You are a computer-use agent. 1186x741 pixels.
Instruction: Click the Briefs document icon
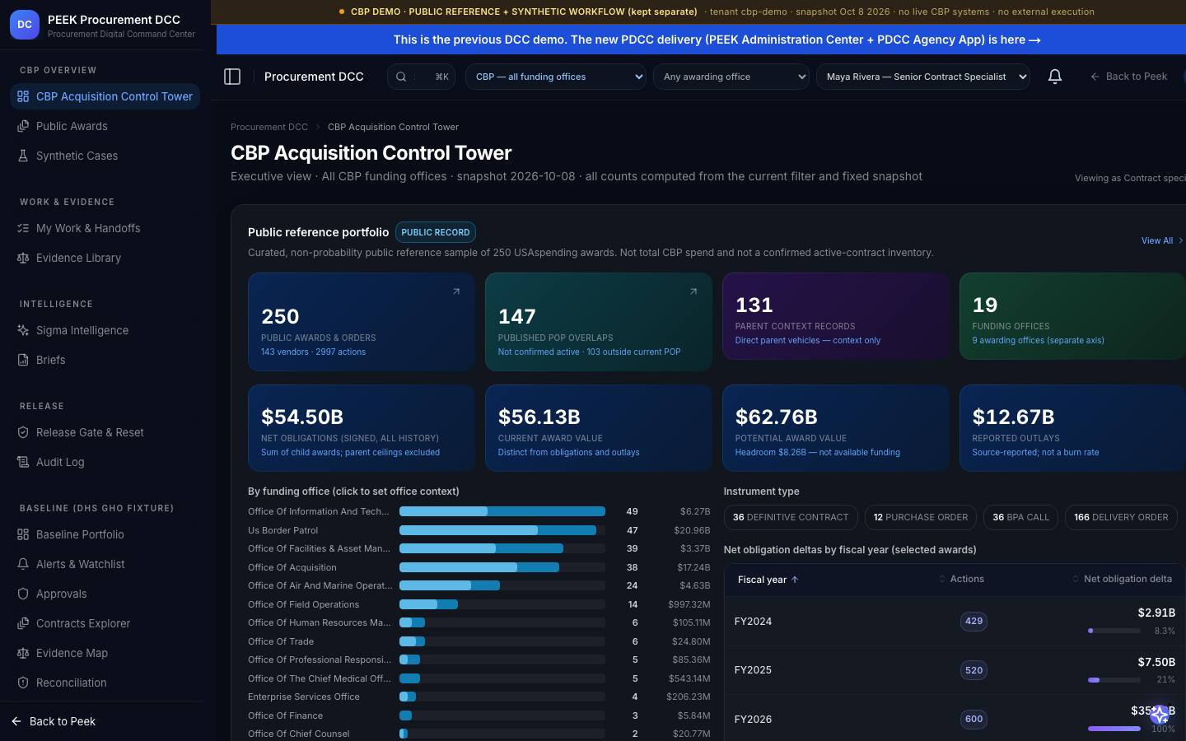pyautogui.click(x=23, y=360)
